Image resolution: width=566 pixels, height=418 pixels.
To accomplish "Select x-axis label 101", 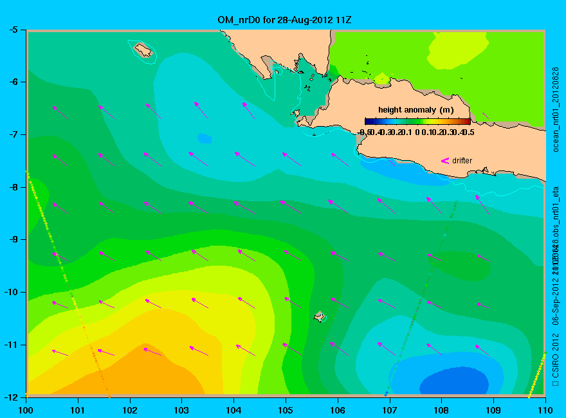I will click(78, 410).
